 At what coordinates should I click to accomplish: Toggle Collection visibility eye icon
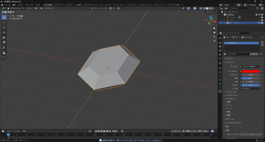pos(259,15)
